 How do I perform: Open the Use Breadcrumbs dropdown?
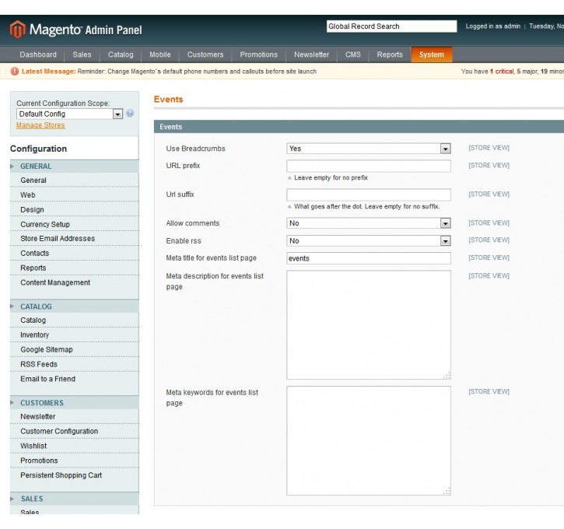[x=369, y=149]
